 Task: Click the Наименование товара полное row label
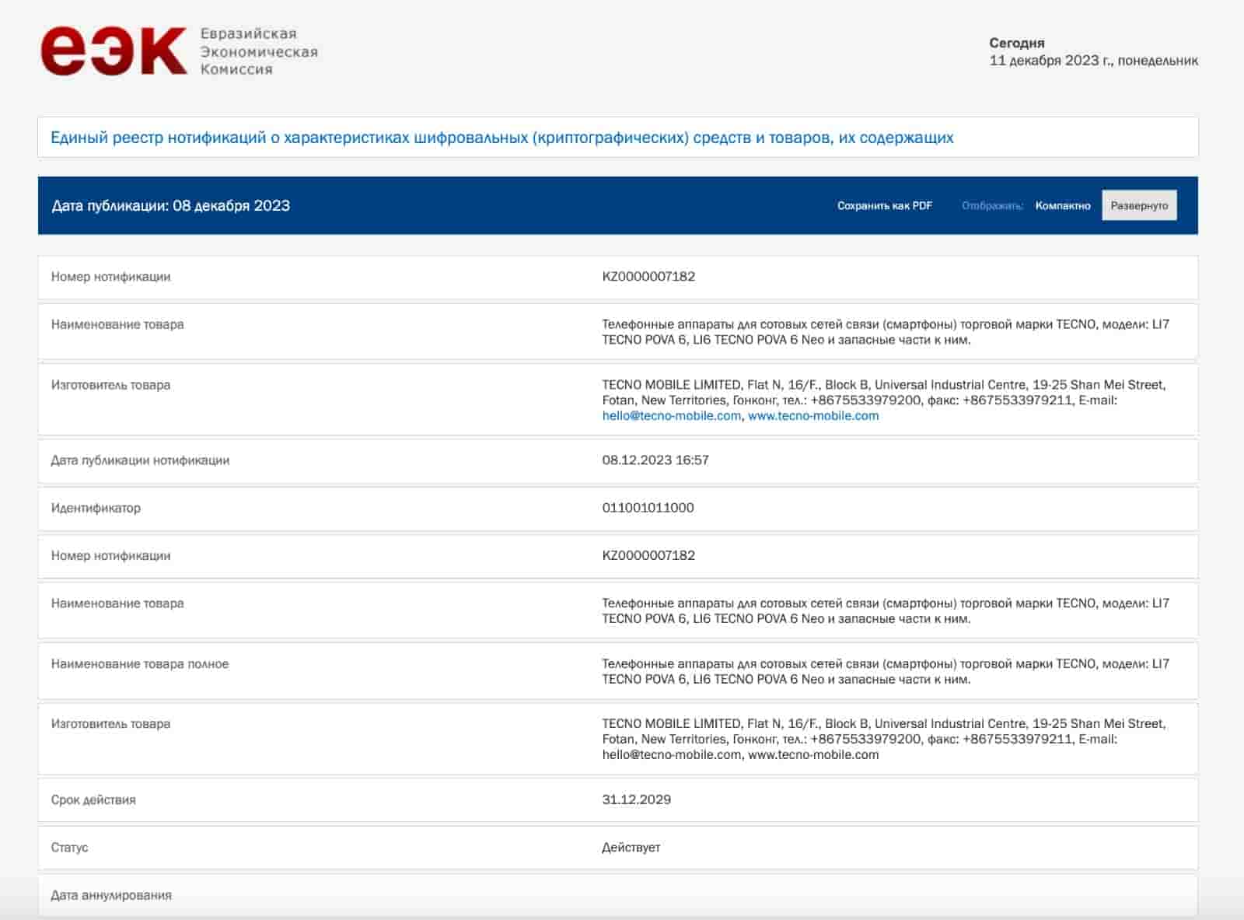point(140,664)
